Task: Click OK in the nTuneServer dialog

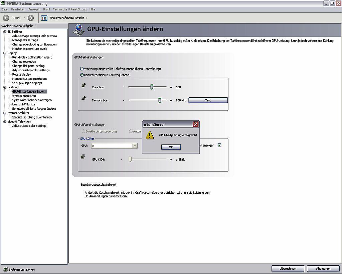Action: tap(171, 147)
